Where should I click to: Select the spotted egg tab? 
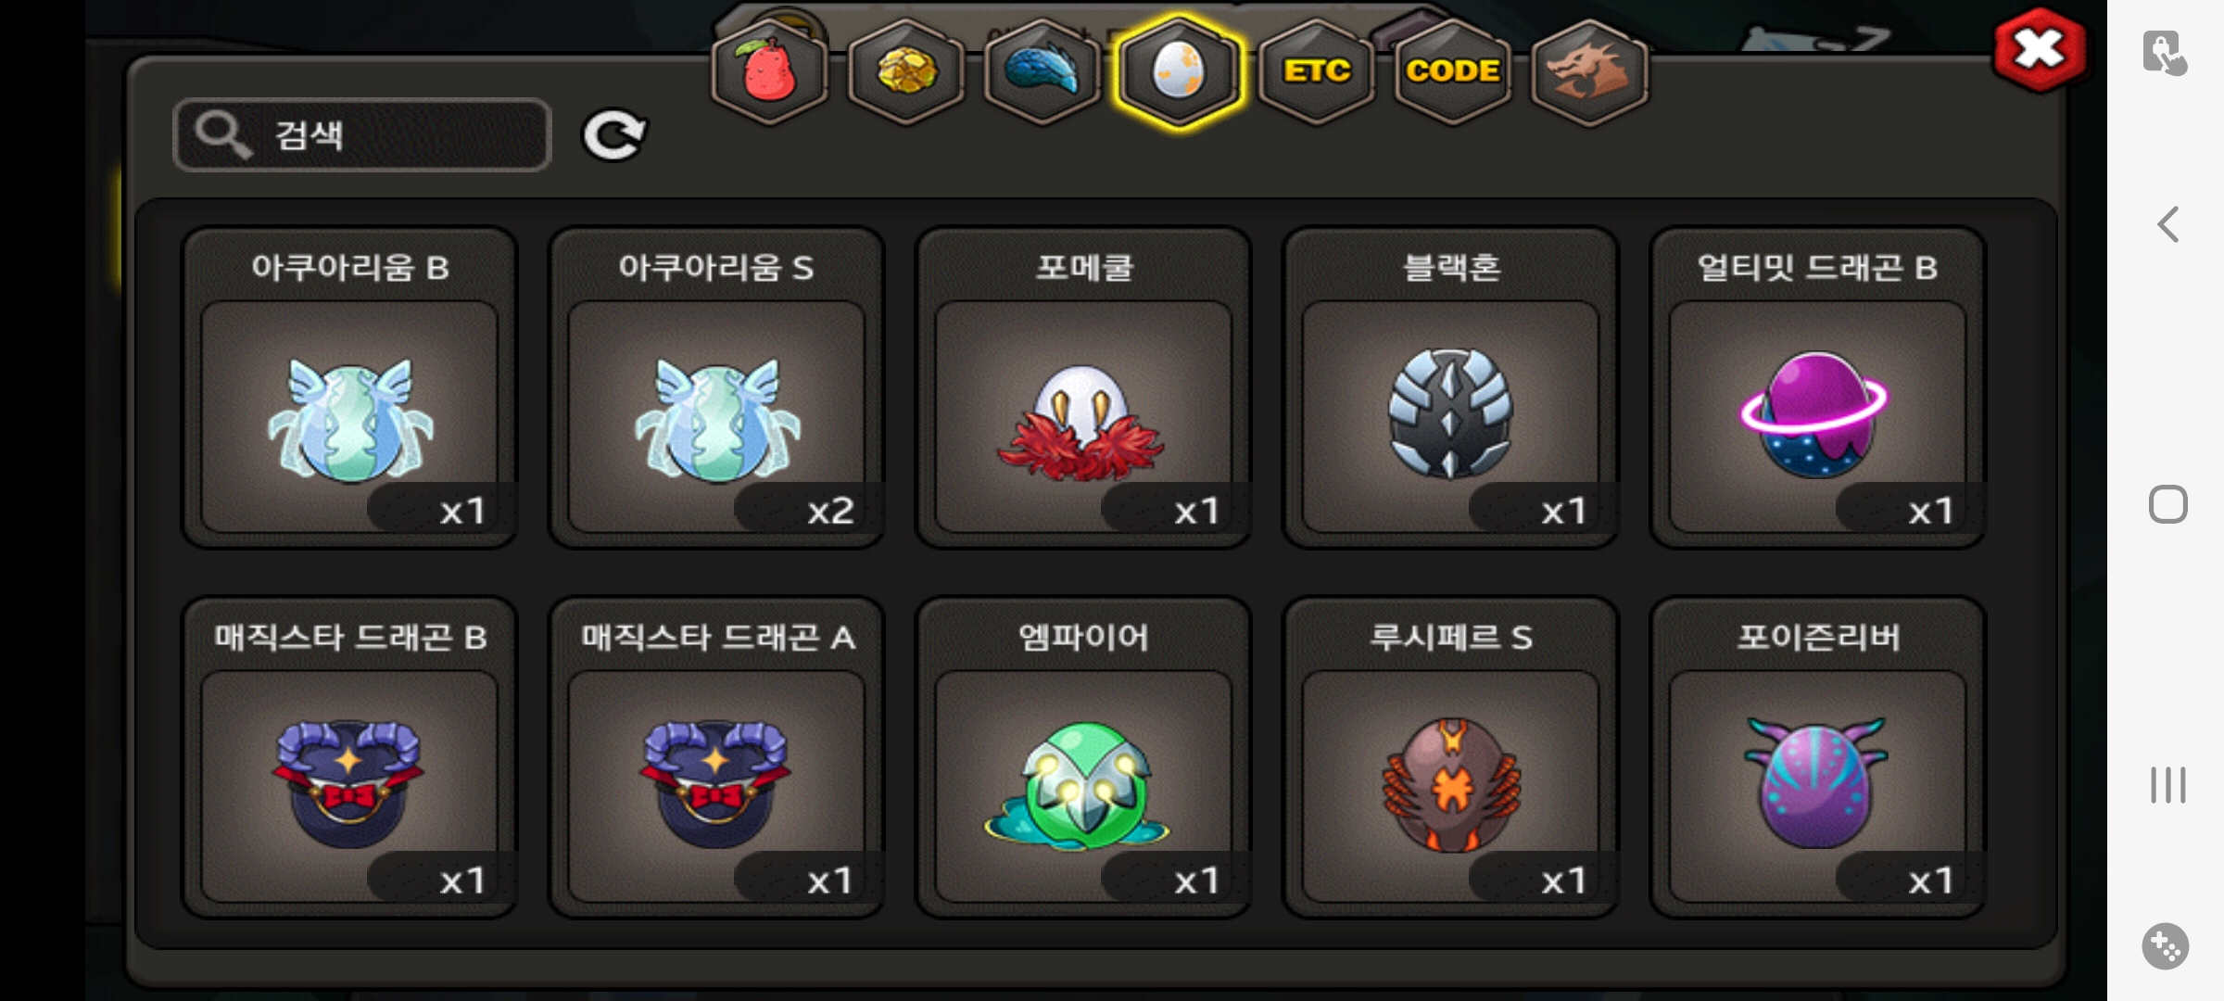coord(1179,71)
